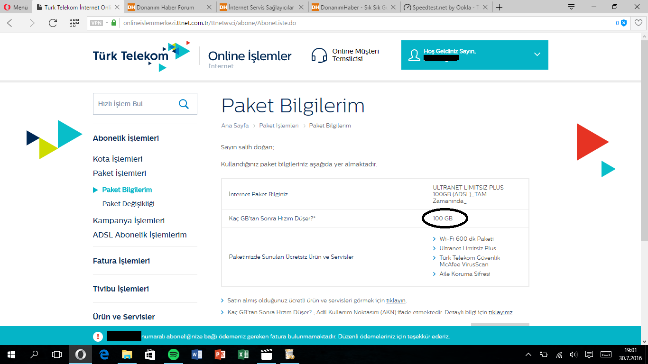Viewport: 648px width, 364px height.
Task: Open Action Center notification icon
Action: click(x=589, y=354)
